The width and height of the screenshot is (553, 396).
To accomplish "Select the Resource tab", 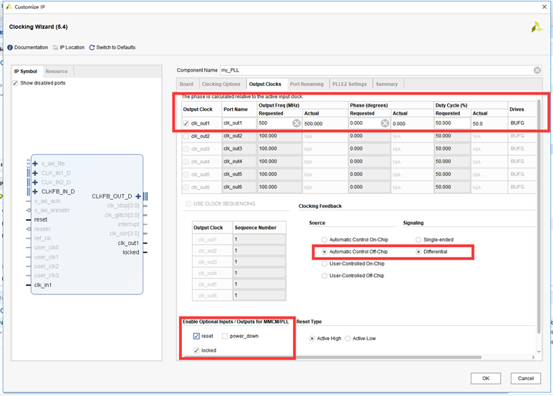I will click(57, 71).
